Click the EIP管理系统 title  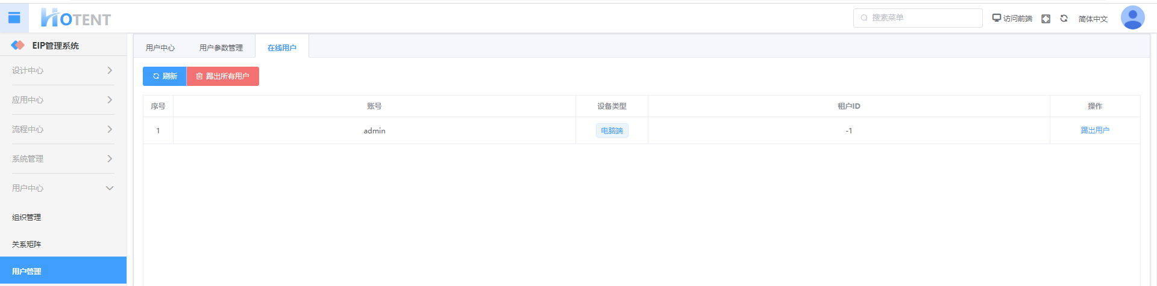[55, 46]
